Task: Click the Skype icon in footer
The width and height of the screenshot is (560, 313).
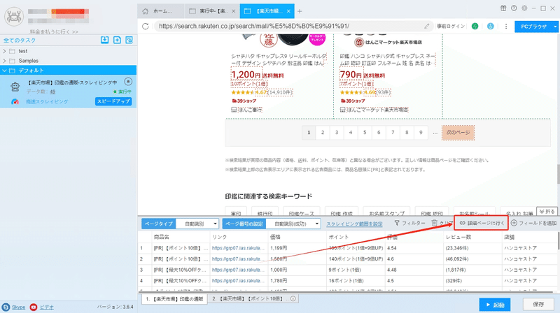Action: (x=6, y=307)
